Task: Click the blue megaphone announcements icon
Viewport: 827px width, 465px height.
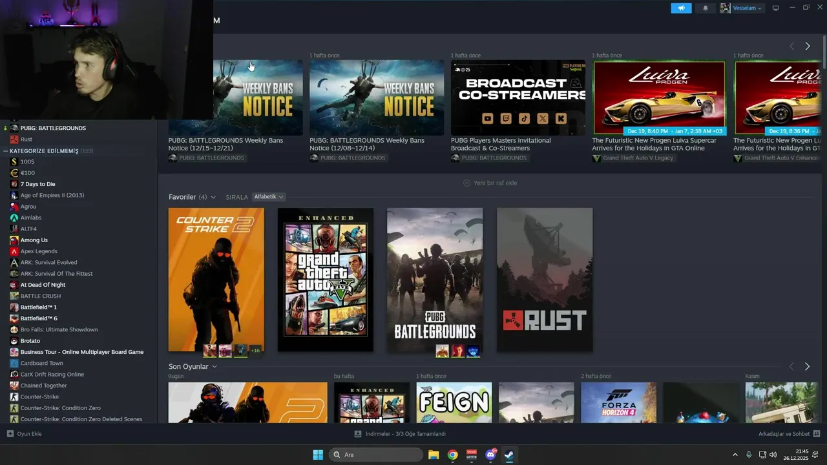Action: [681, 8]
